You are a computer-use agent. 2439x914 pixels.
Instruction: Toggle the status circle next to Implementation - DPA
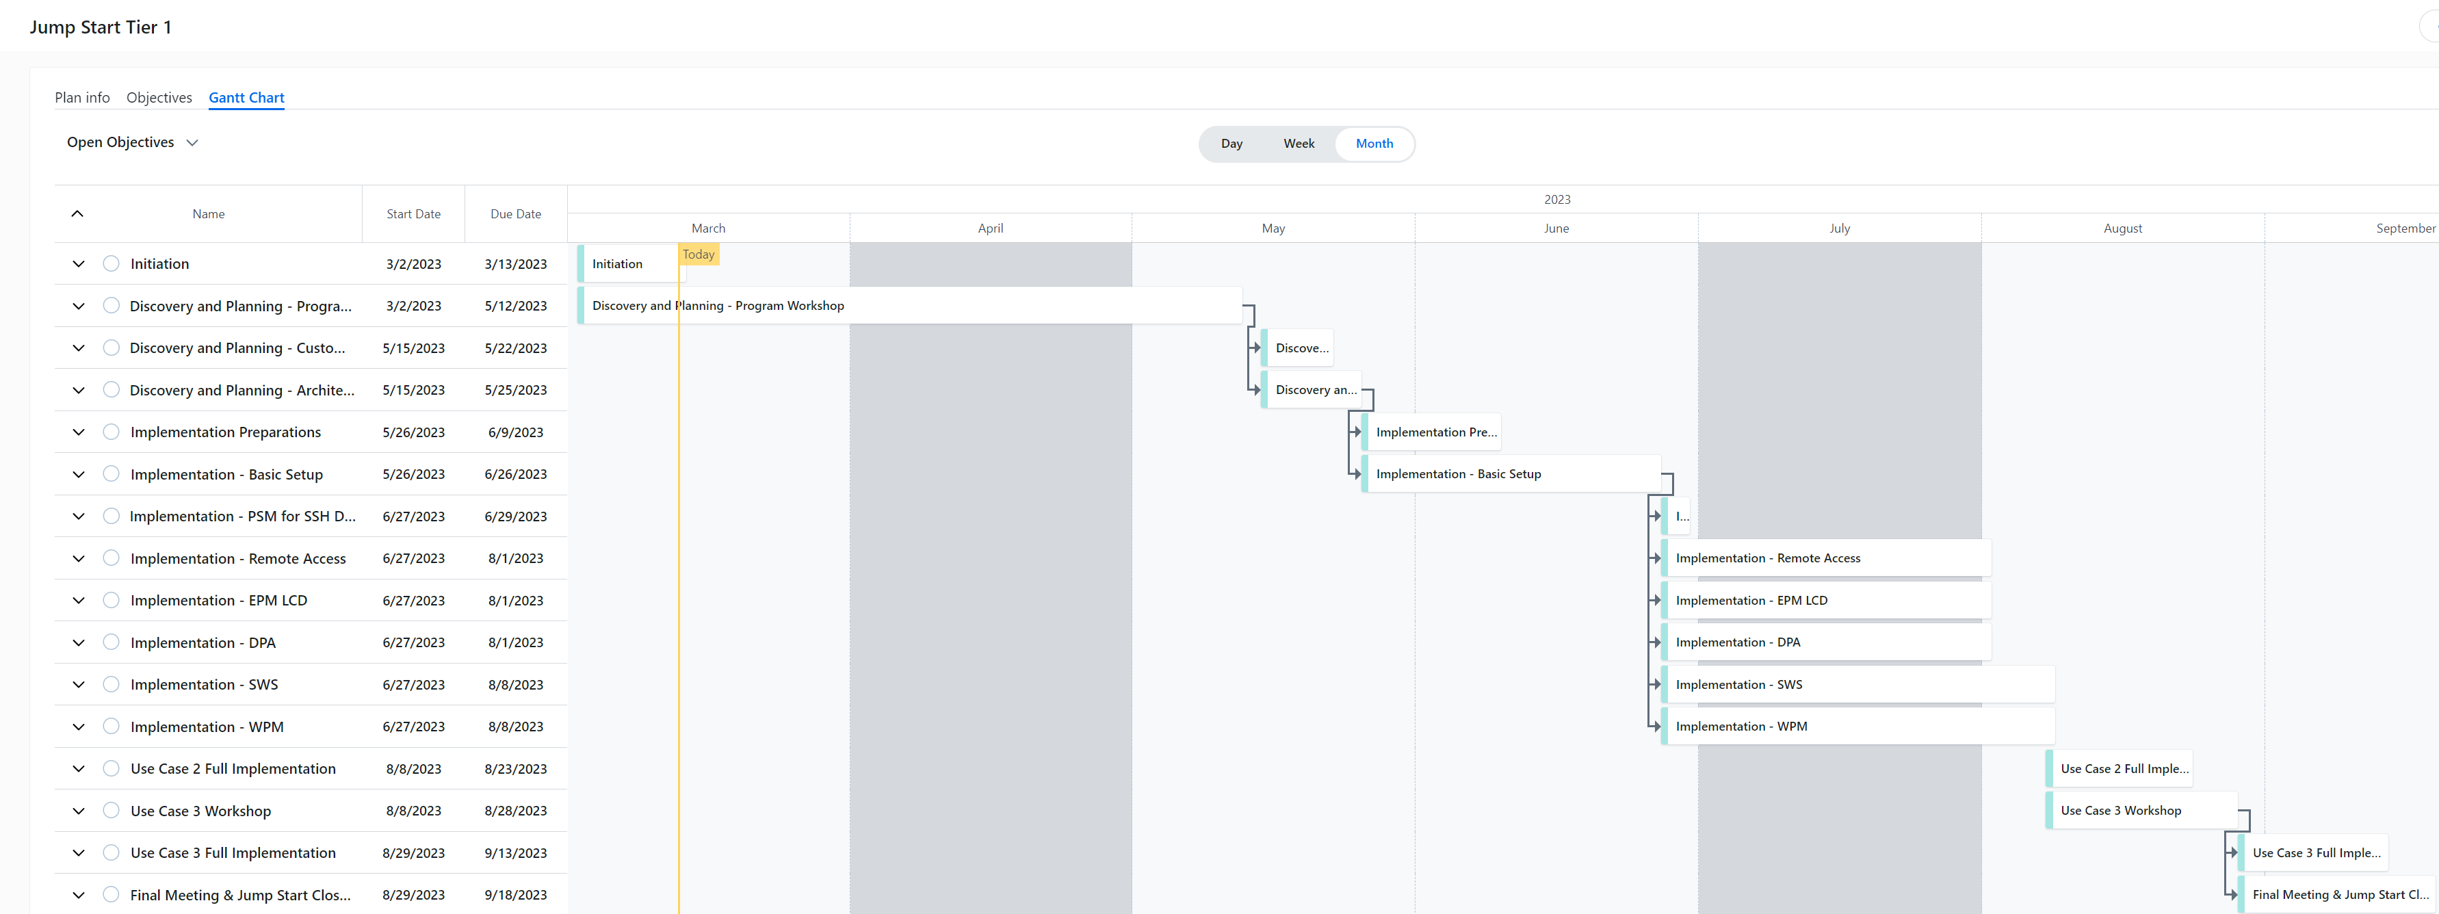(x=111, y=642)
